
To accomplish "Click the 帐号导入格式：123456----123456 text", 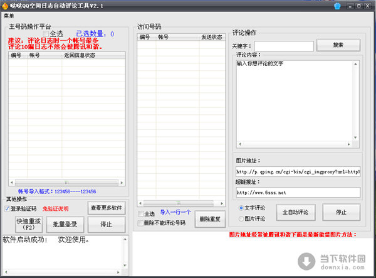I will click(x=57, y=191).
